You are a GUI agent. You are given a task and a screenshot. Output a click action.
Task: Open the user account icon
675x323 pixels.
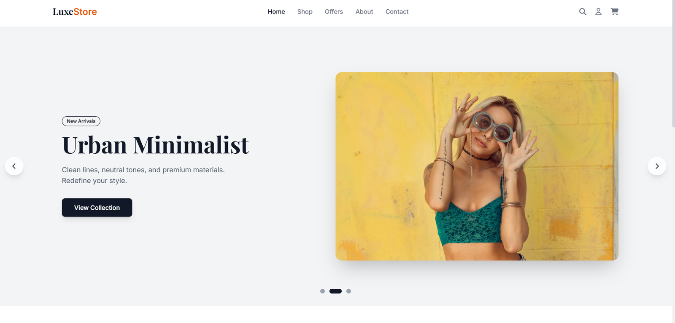(598, 12)
